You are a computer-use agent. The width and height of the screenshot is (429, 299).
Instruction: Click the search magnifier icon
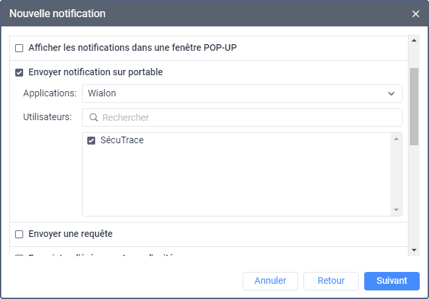tap(93, 117)
